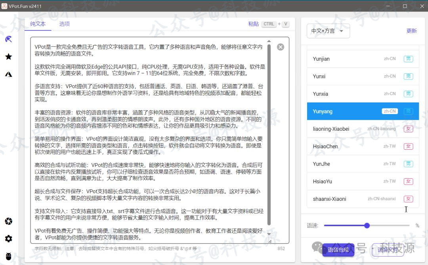The image size is (428, 265).
Task: Click the 语速 speed slider handle
Action: point(367,225)
